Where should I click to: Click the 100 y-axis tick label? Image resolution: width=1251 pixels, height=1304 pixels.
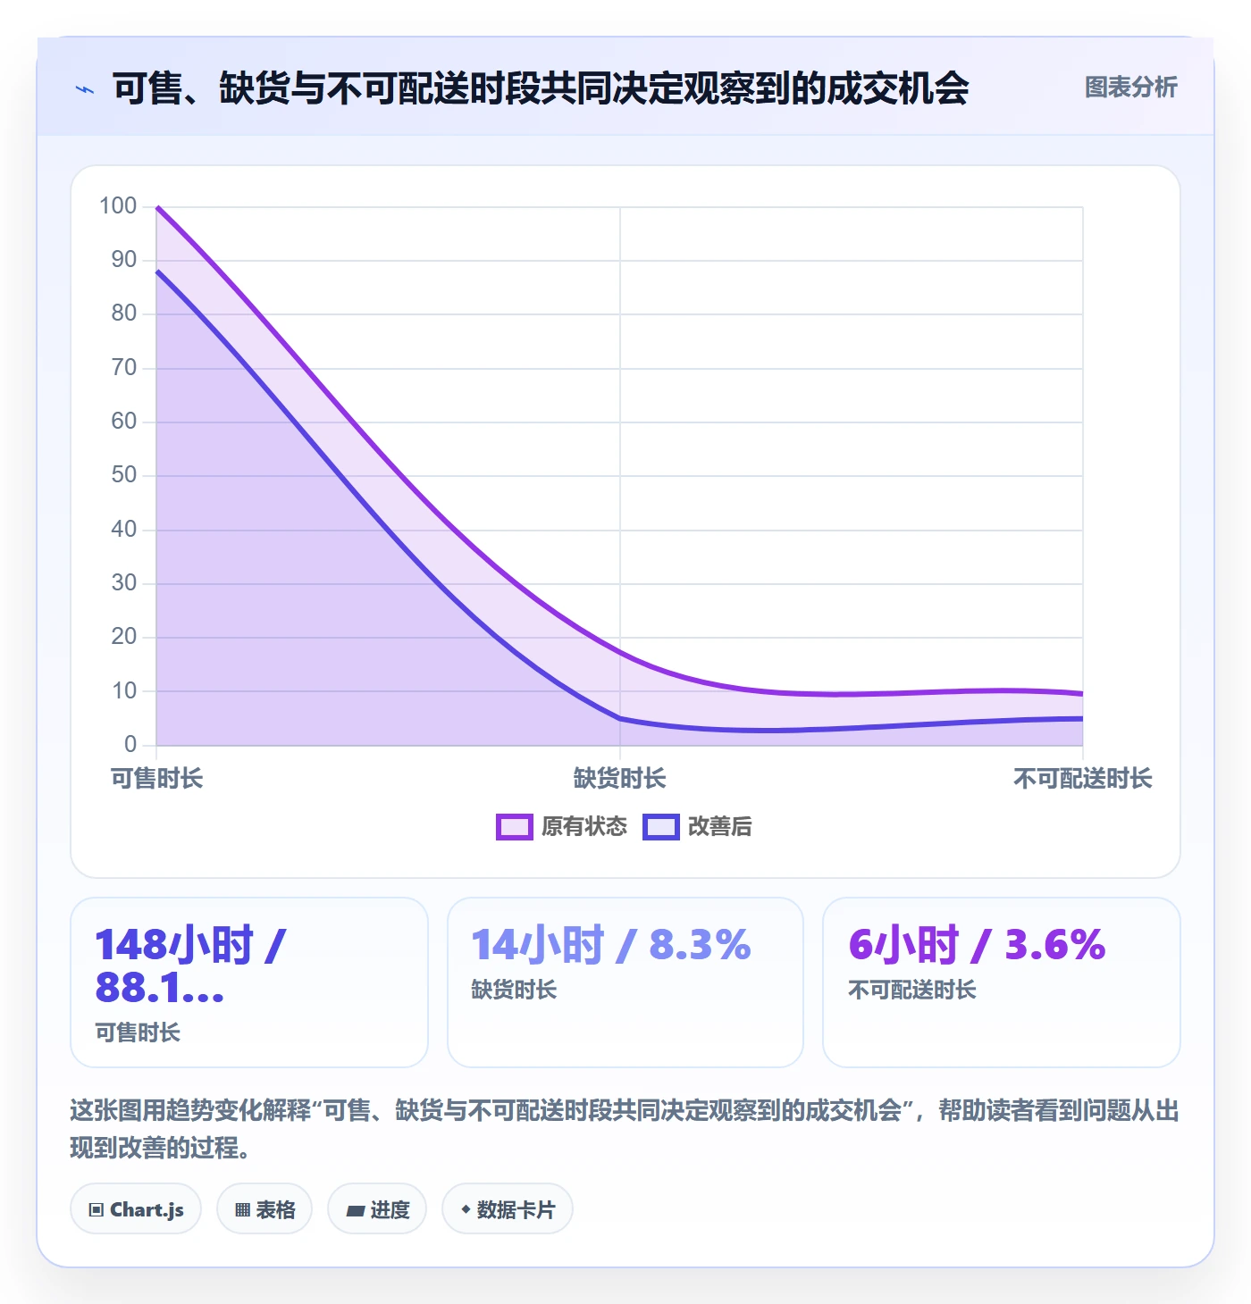118,206
